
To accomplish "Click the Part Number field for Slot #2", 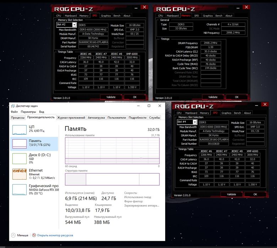I will pyautogui.click(x=93, y=42).
